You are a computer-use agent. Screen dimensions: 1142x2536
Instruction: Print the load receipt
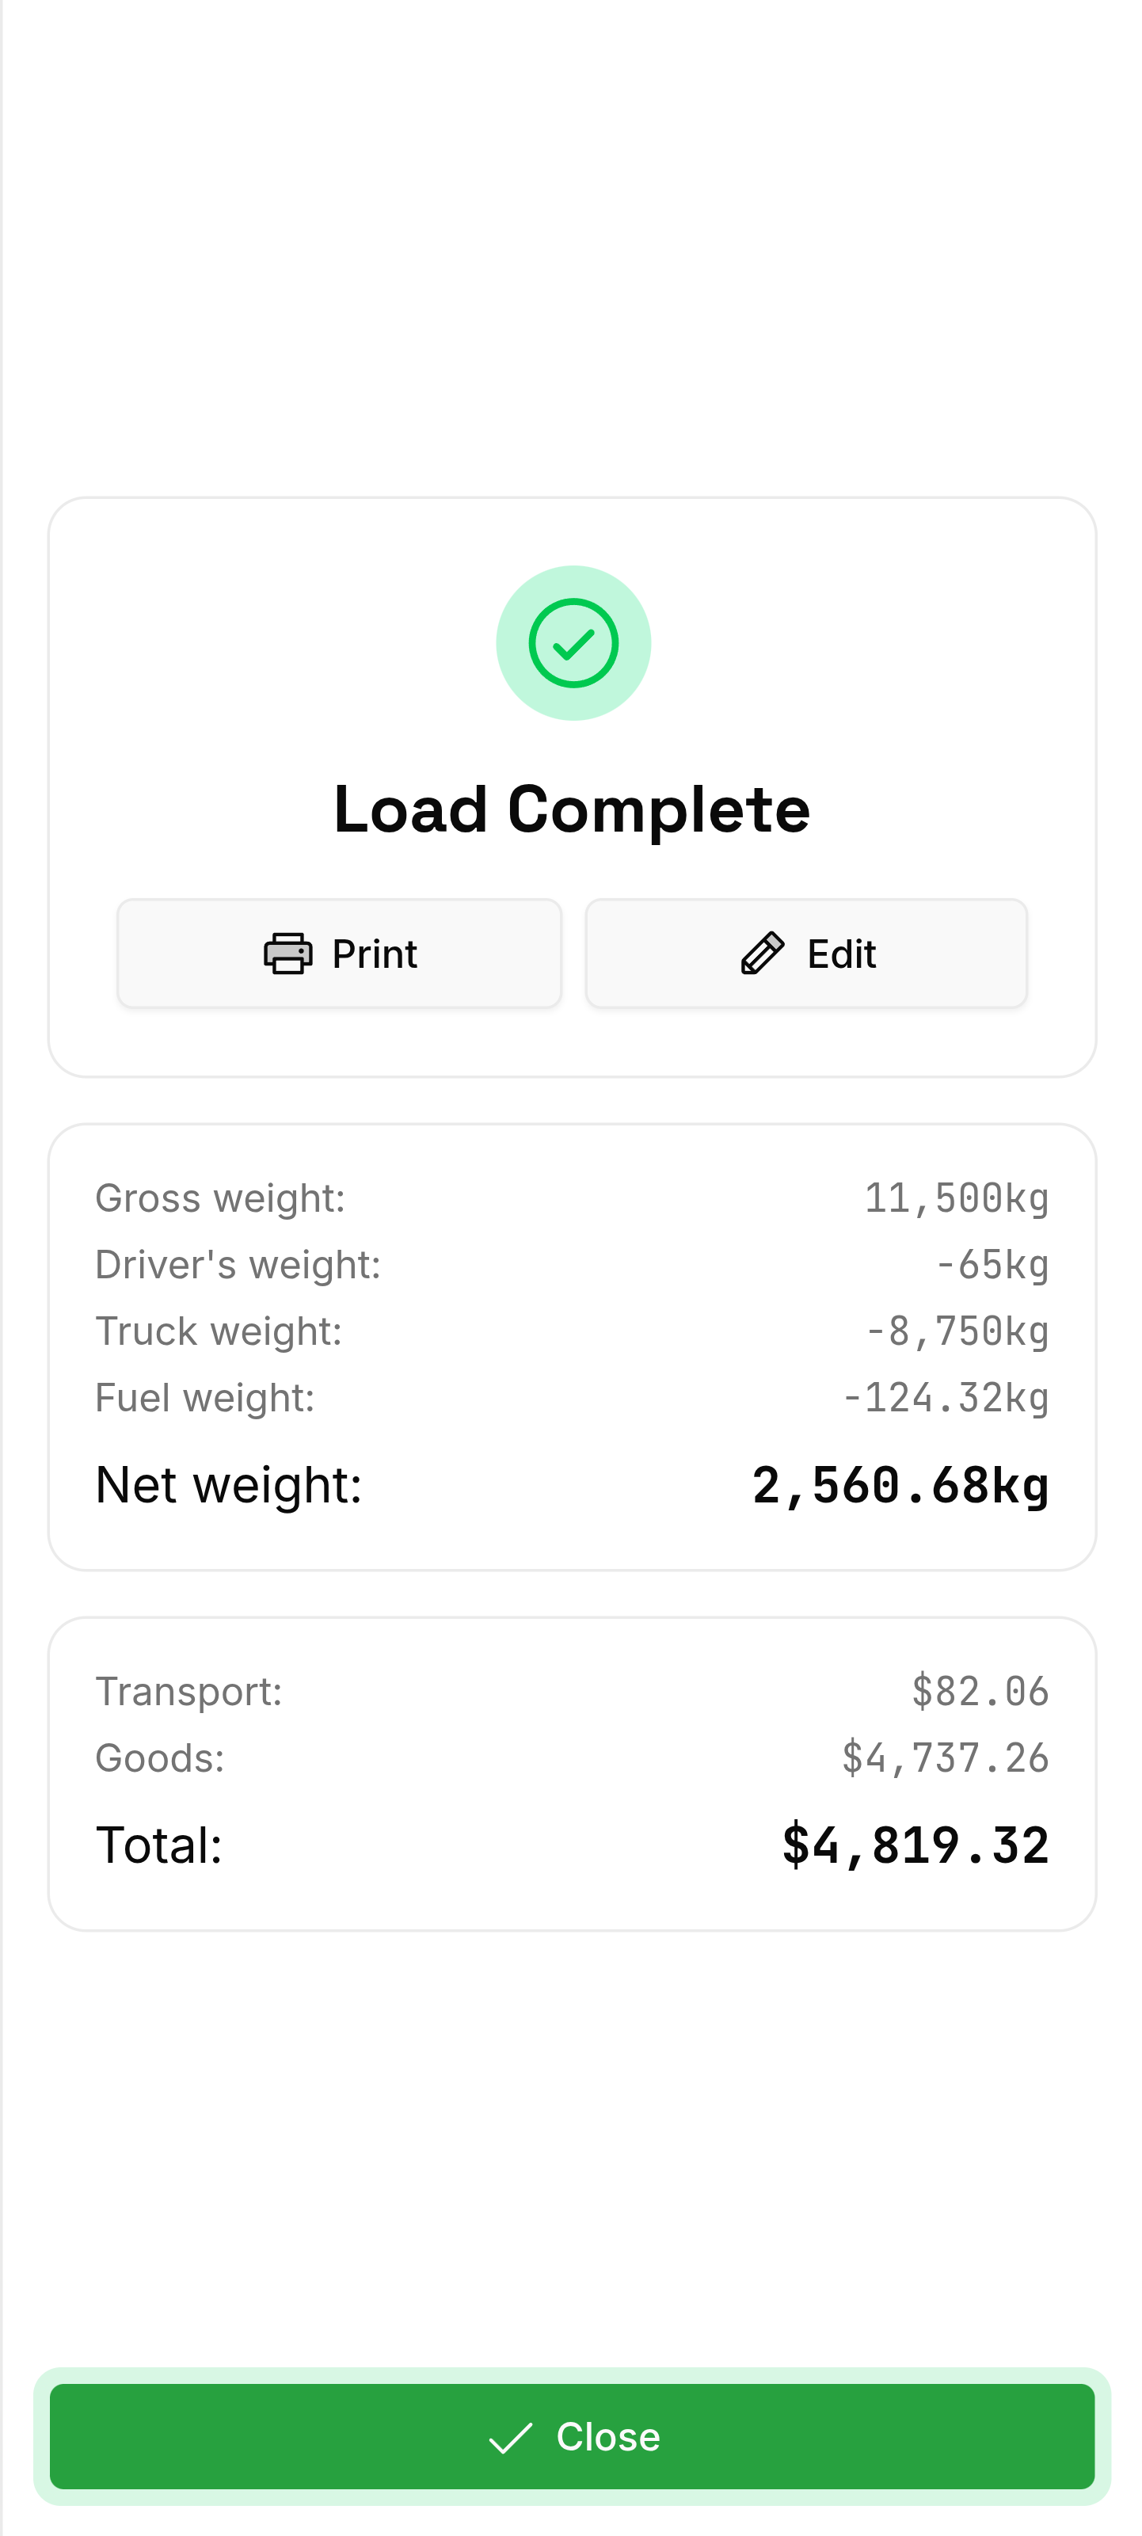340,953
